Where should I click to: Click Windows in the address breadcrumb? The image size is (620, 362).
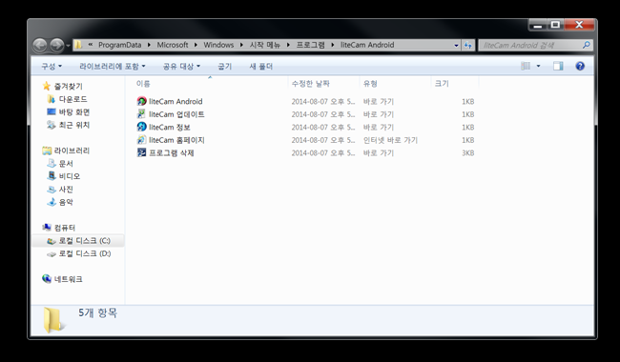pyautogui.click(x=218, y=45)
